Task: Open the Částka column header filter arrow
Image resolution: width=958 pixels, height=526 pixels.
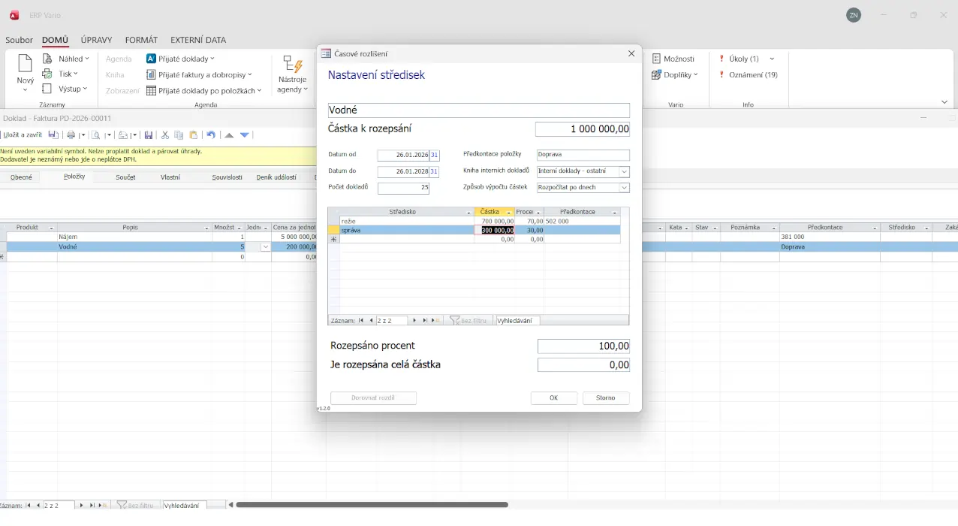Action: click(x=509, y=213)
